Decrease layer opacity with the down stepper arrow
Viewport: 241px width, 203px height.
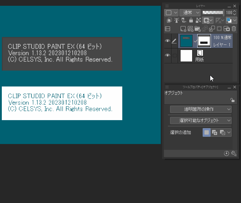234,14
